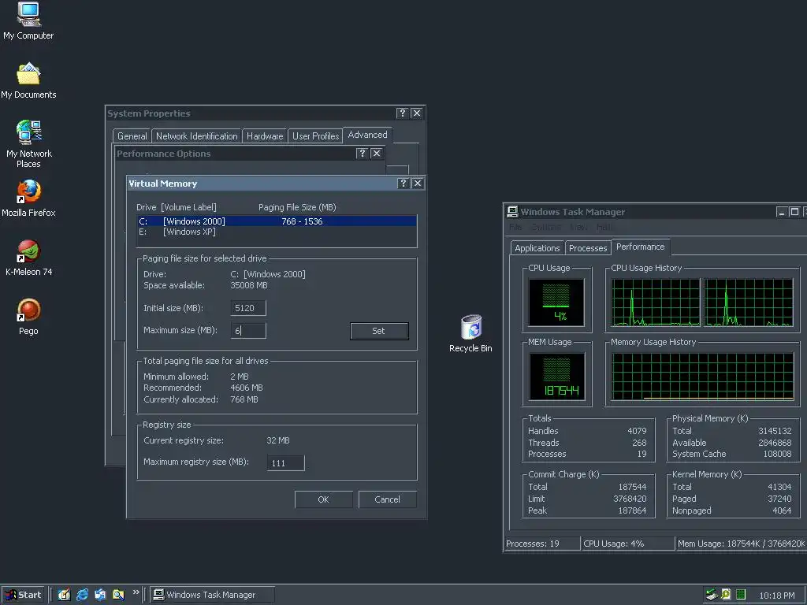Screen dimensions: 807x605
Task: Click the Maximum size (MB) field
Action: 248,330
